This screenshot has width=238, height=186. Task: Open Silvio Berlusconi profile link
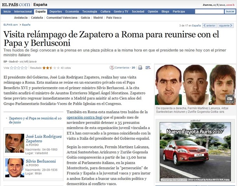tap(41, 161)
